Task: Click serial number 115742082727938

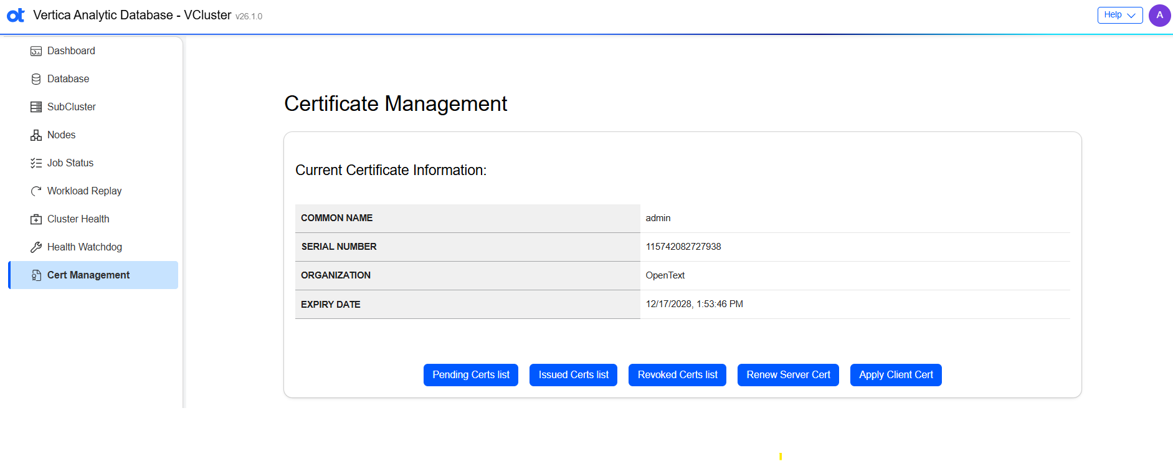Action: 683,247
